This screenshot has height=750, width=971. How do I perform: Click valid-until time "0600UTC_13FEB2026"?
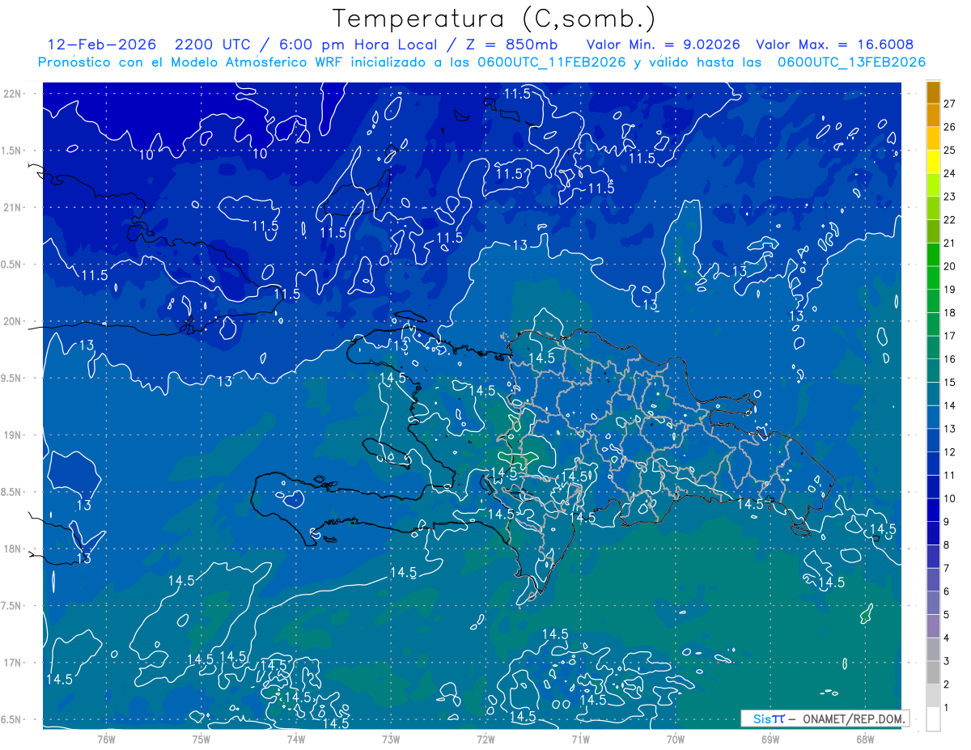(851, 62)
